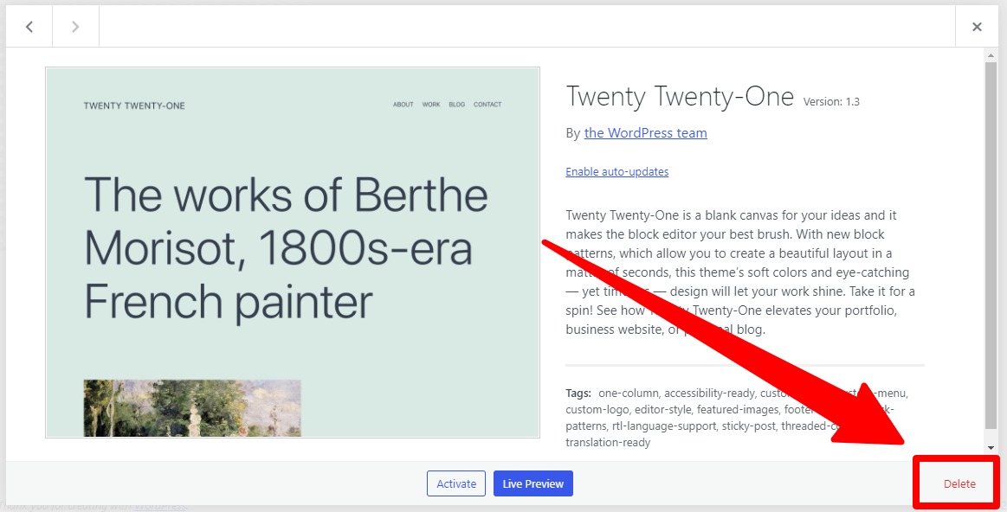This screenshot has height=512, width=1007.
Task: Open Live Preview of the theme
Action: pyautogui.click(x=533, y=483)
